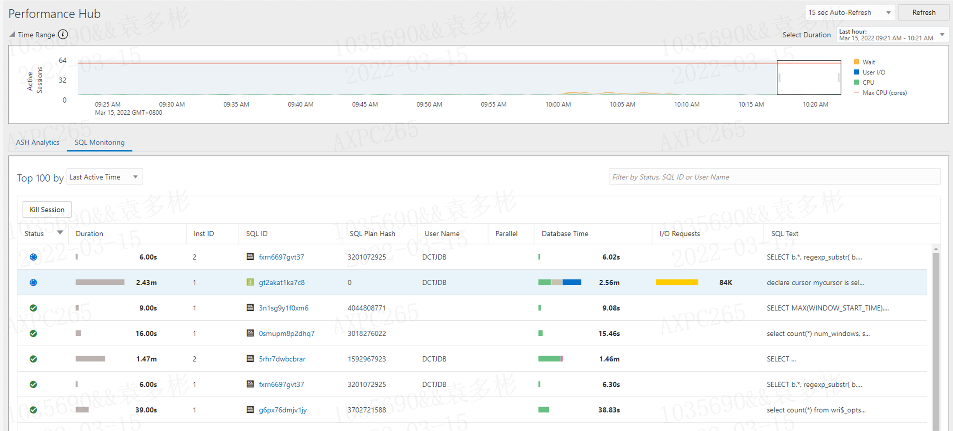Image resolution: width=953 pixels, height=431 pixels.
Task: Open fxrn6697gvt37 link in 6.02s row
Action: coord(281,257)
